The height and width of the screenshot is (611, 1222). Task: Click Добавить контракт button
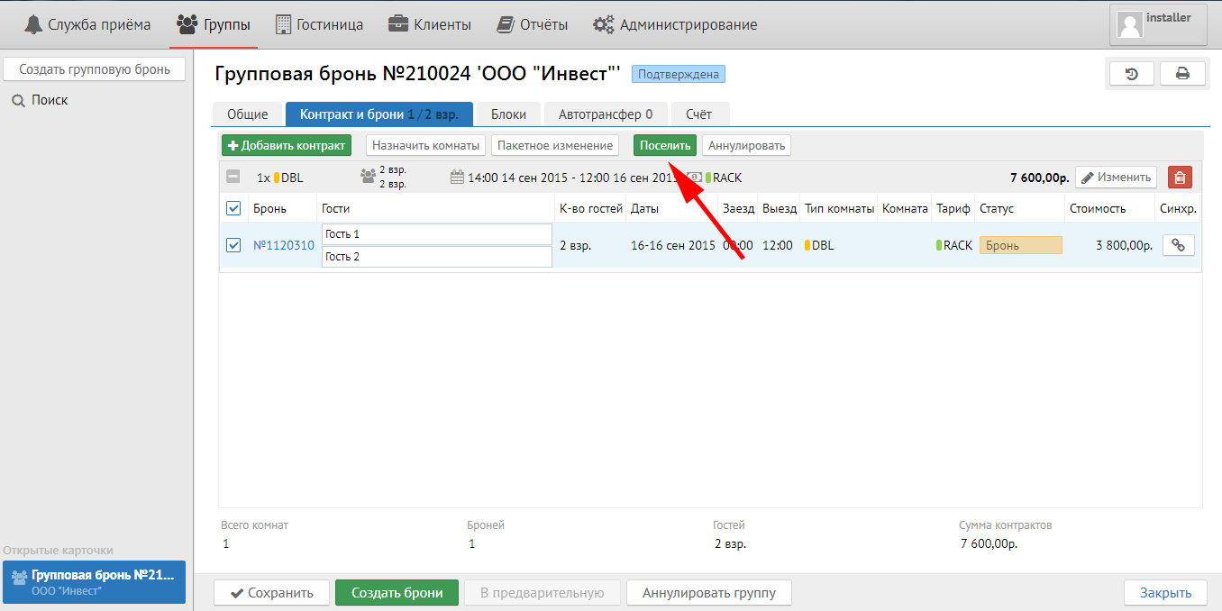286,145
